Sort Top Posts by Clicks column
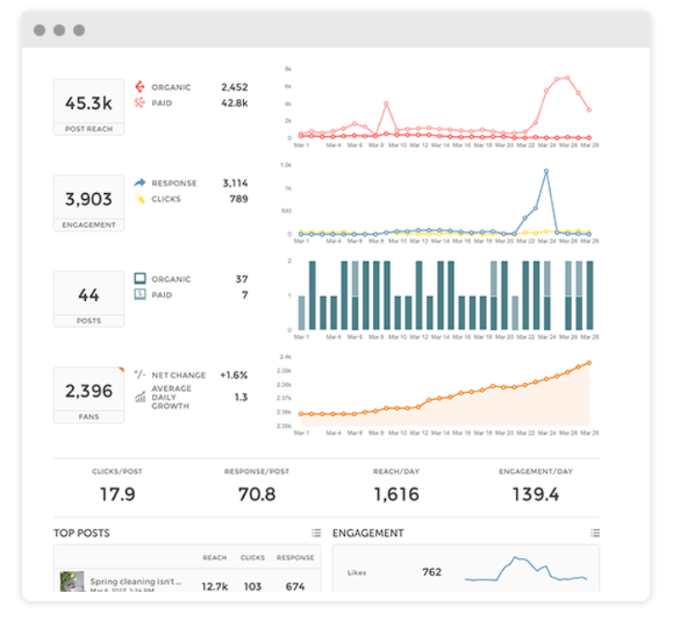Viewport: 680px width, 621px height. (252, 557)
